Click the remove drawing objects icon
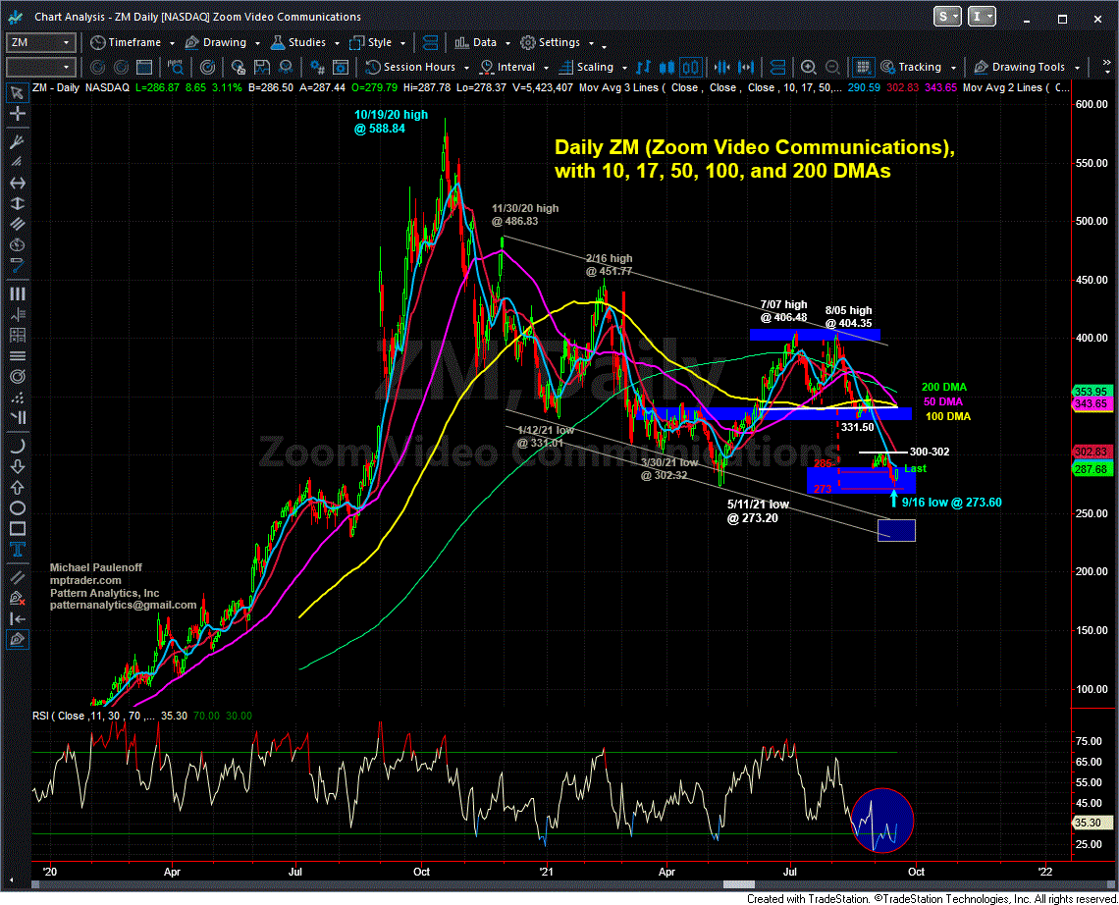Screen dimensions: 1119x905 [17, 598]
